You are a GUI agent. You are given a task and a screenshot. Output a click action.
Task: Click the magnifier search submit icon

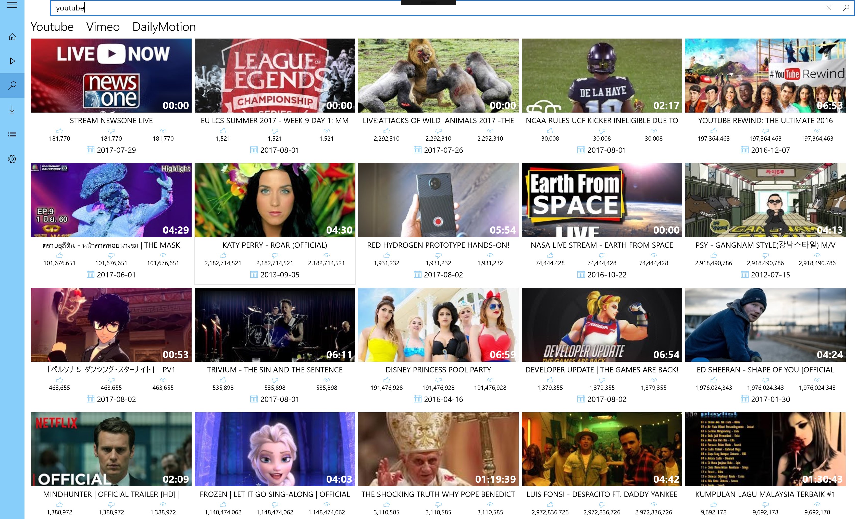click(846, 8)
